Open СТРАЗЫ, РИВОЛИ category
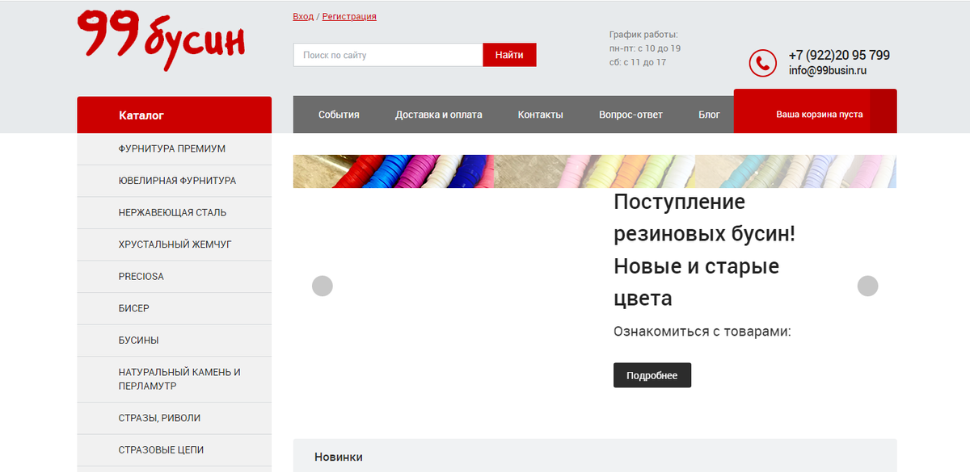970x472 pixels. pyautogui.click(x=174, y=418)
